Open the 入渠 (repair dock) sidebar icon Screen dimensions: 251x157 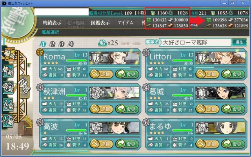(x=8, y=104)
